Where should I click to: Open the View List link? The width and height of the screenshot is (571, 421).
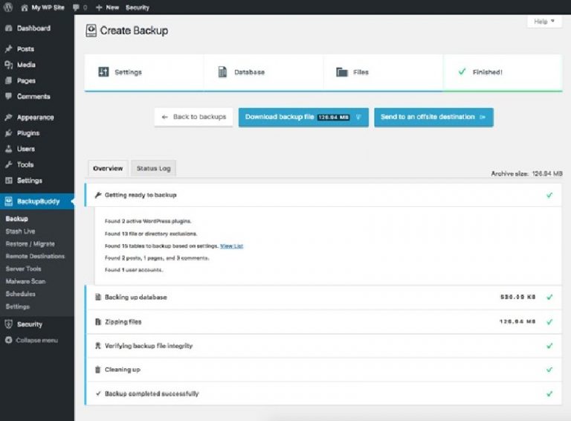point(232,245)
